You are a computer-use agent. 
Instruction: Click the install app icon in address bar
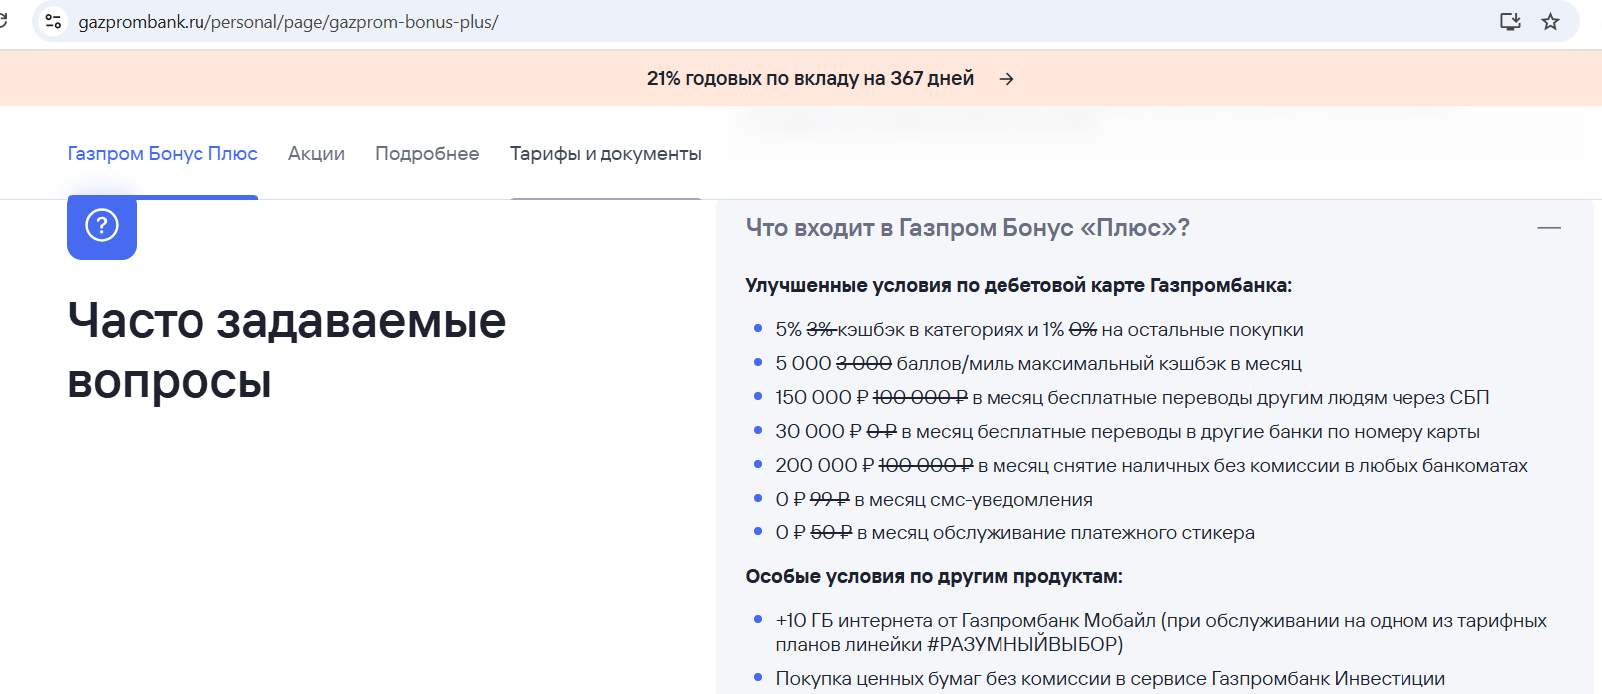1510,21
